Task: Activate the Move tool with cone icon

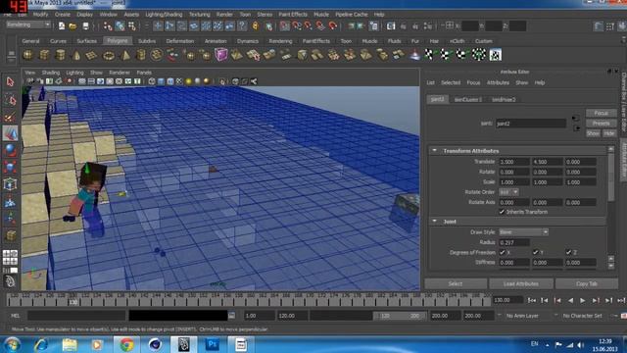Action: [10, 133]
